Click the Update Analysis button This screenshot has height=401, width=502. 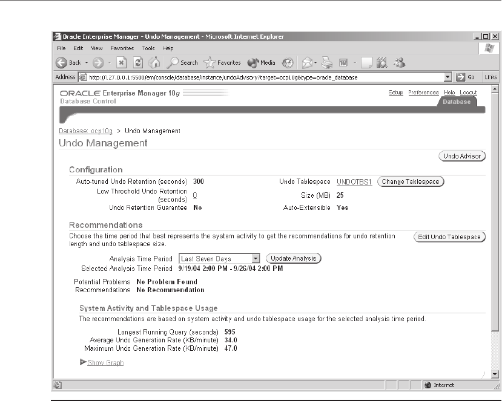click(x=293, y=258)
